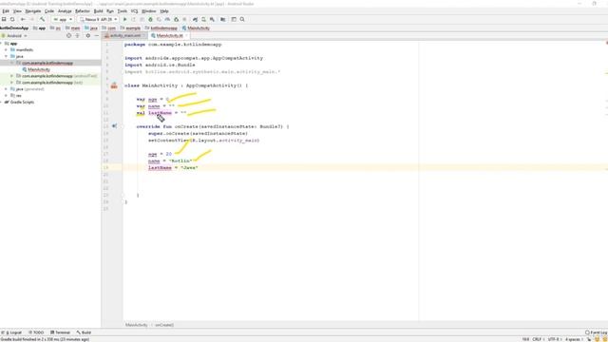Open the Navigate menu
The width and height of the screenshot is (608, 342).
click(33, 11)
